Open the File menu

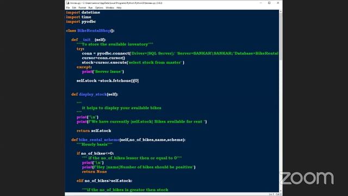pyautogui.click(x=67, y=8)
